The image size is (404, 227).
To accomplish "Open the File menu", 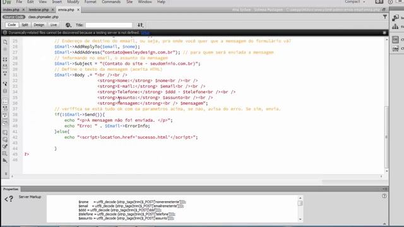I will [19, 2].
